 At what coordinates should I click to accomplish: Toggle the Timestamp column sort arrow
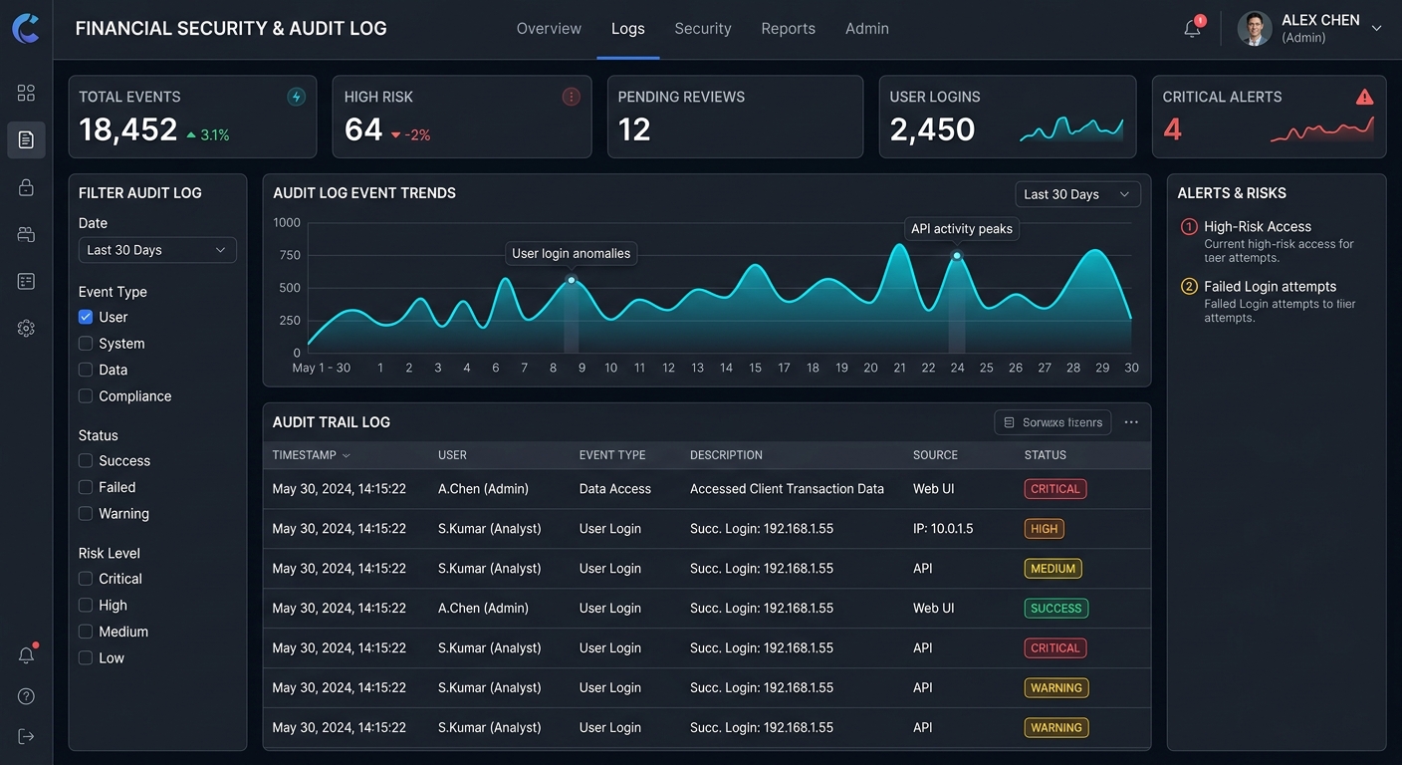coord(347,455)
